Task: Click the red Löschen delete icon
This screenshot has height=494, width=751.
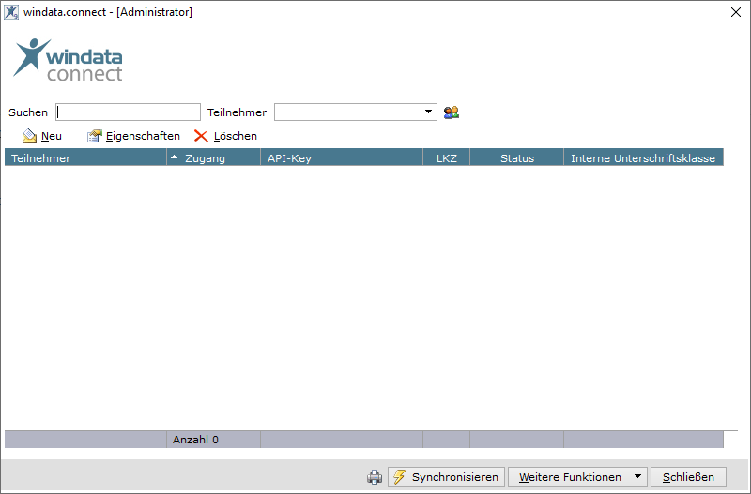Action: (x=201, y=136)
